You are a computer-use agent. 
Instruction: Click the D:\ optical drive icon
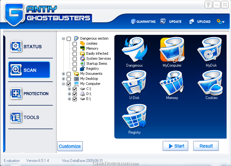coord(82,94)
